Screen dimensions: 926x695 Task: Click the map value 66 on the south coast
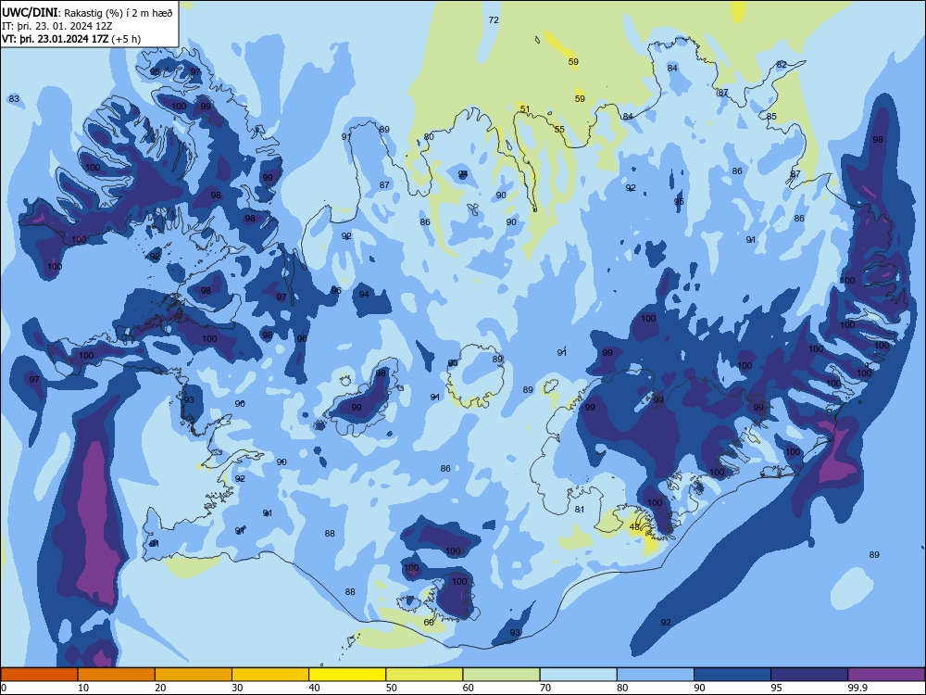coord(429,622)
